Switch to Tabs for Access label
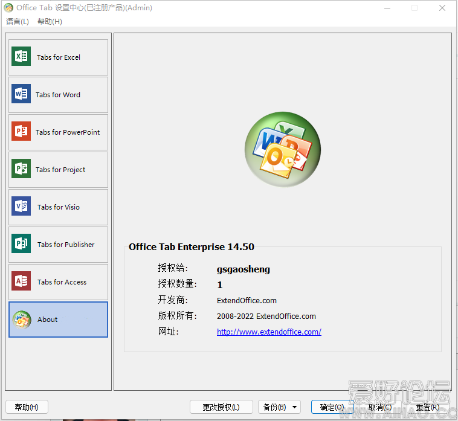This screenshot has height=421, width=458. (62, 282)
